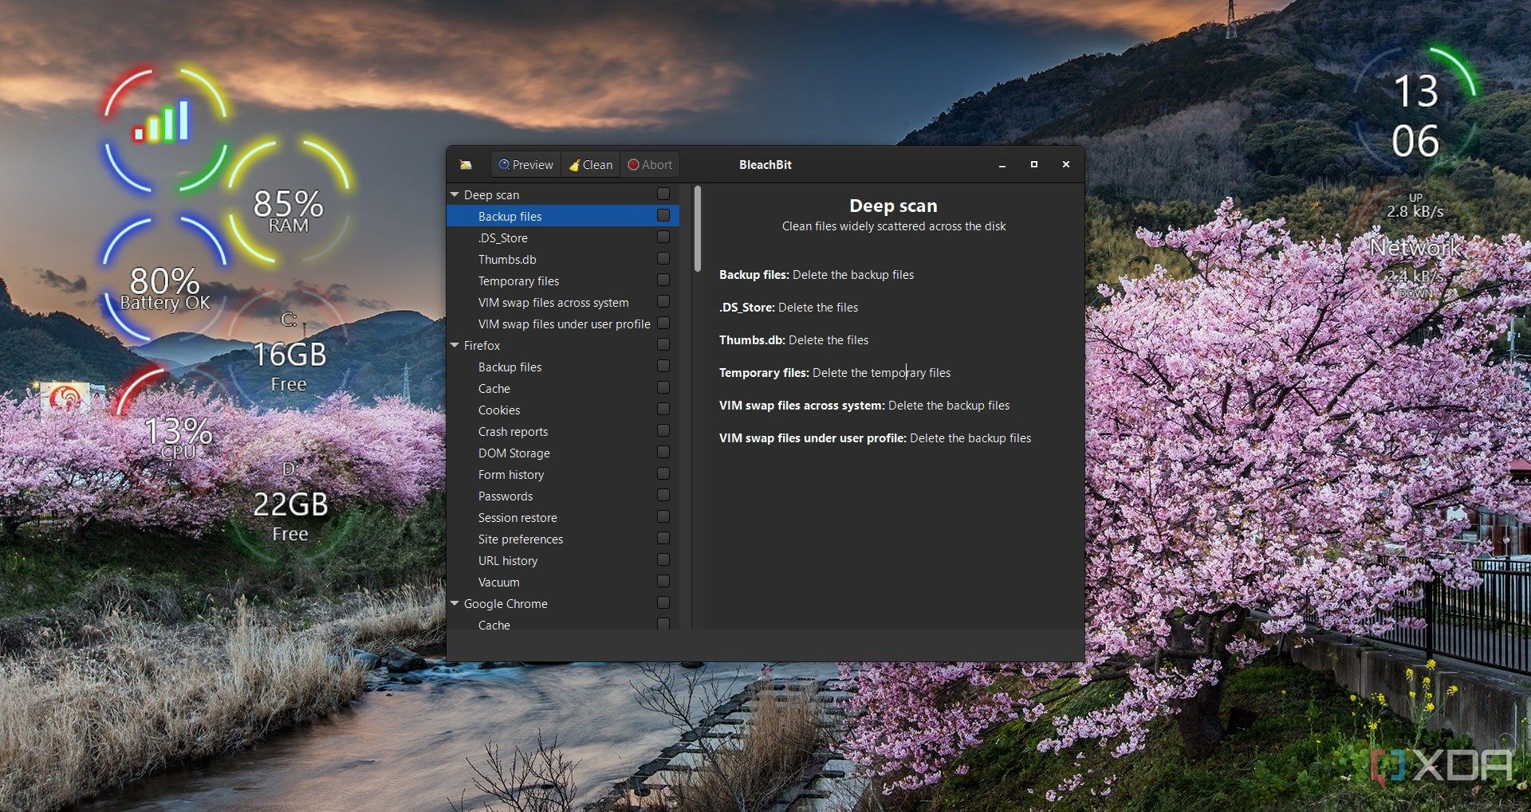Check the Vacuum checkbox

pyautogui.click(x=663, y=581)
